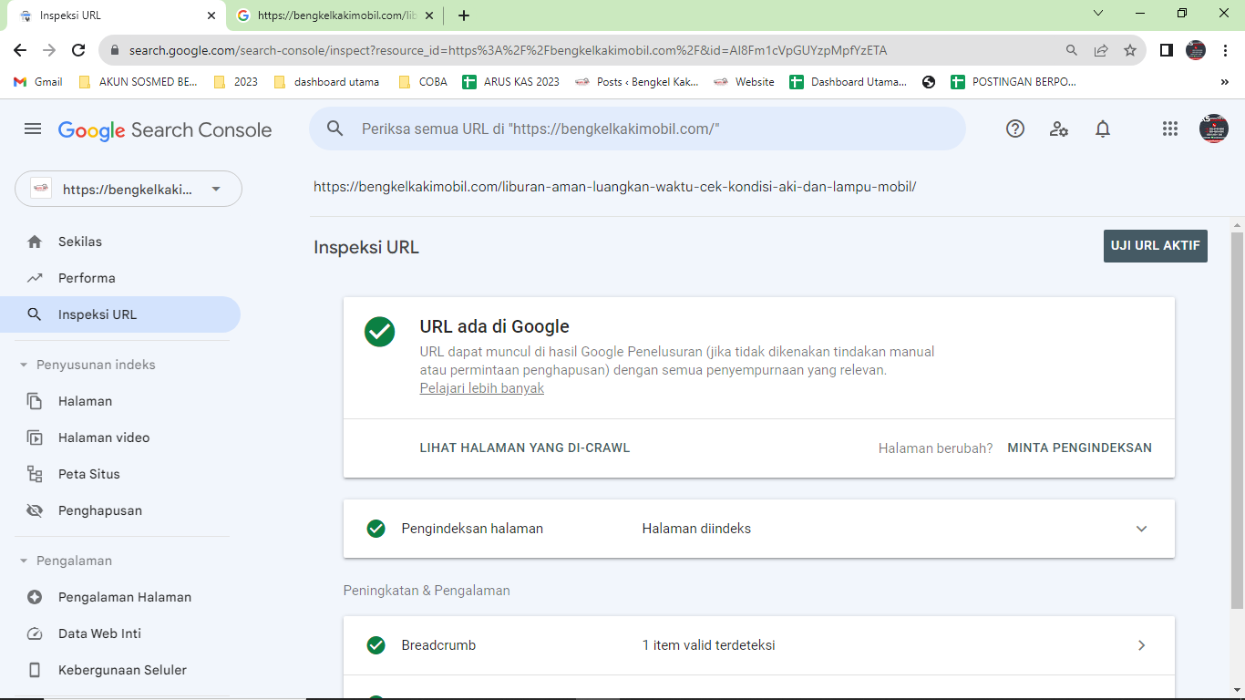Switch to the Inspeksi URL browser tab
The width and height of the screenshot is (1245, 700).
click(x=116, y=15)
